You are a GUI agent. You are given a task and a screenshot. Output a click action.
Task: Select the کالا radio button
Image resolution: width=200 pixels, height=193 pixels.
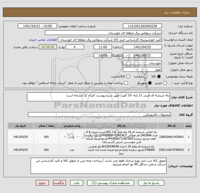[159, 76]
